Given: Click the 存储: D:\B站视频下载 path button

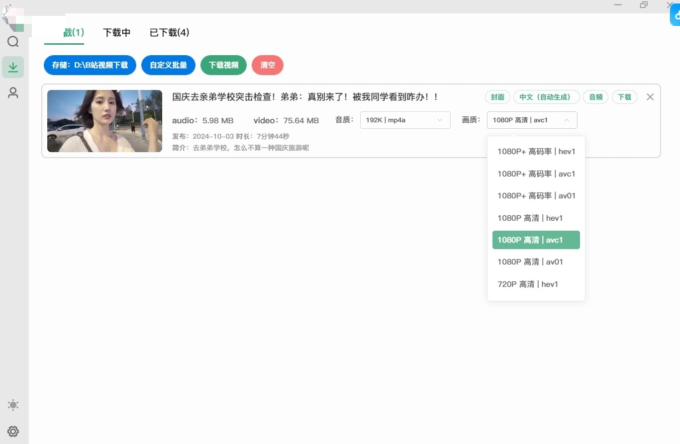Looking at the screenshot, I should pos(90,65).
